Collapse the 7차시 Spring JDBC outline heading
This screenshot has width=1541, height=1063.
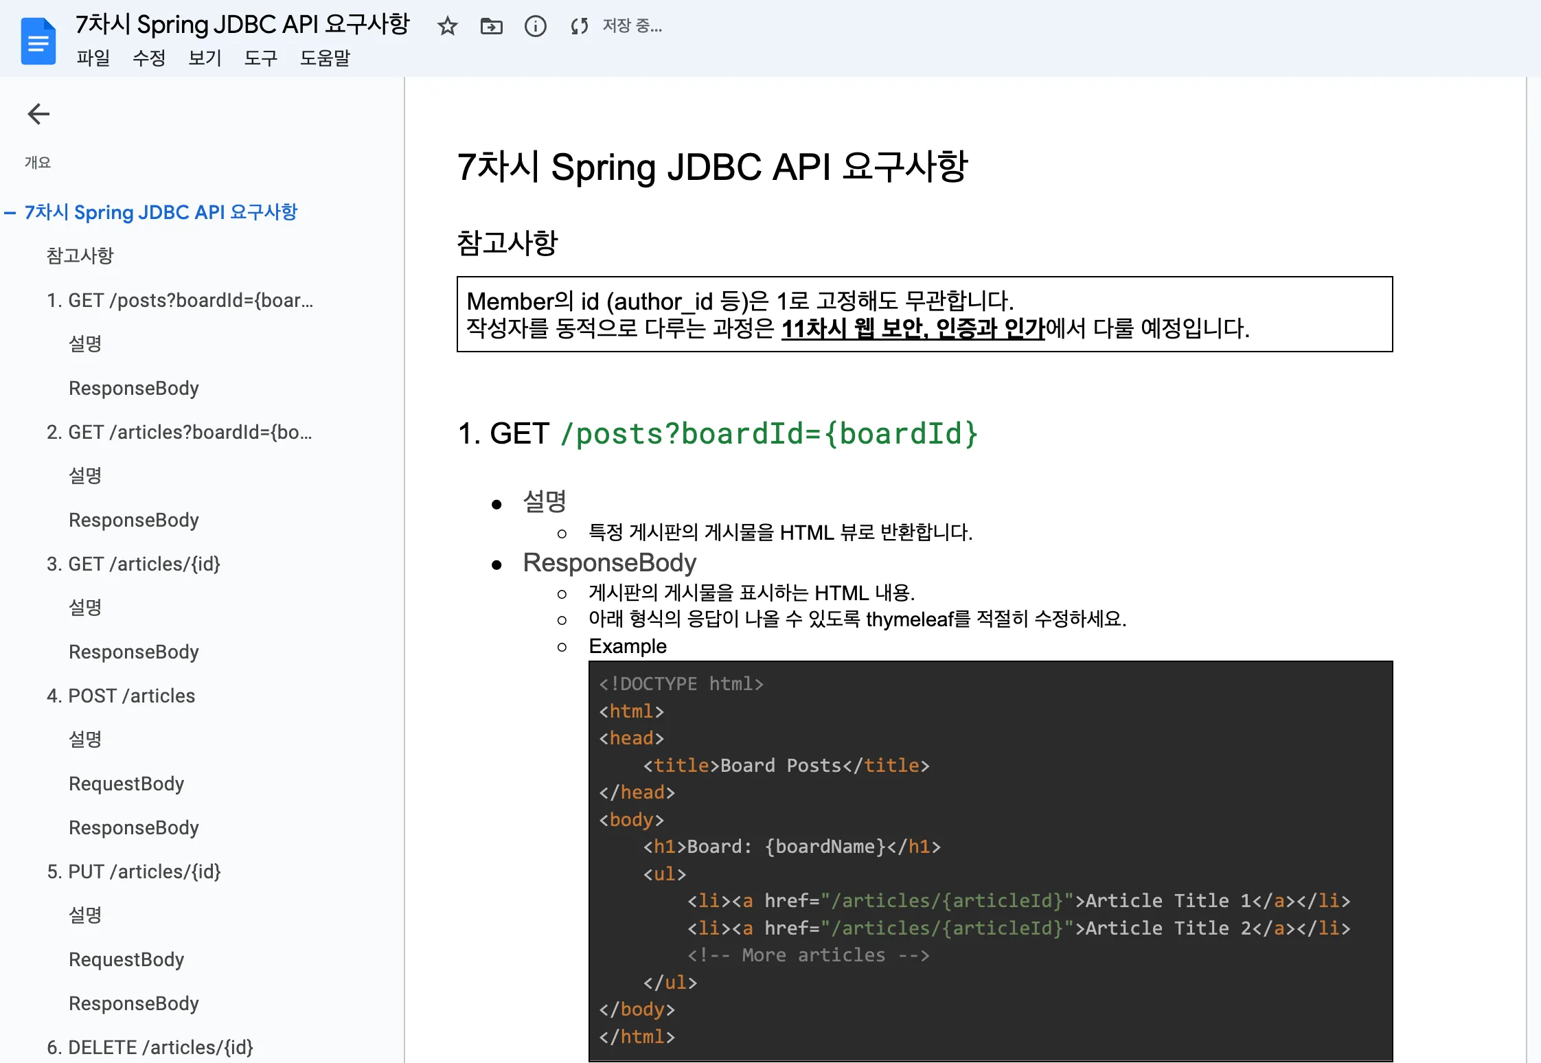[10, 213]
